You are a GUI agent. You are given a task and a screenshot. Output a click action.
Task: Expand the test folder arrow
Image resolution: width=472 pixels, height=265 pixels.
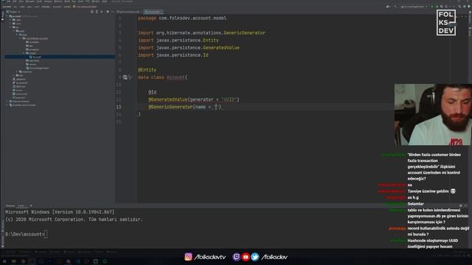(x=13, y=75)
